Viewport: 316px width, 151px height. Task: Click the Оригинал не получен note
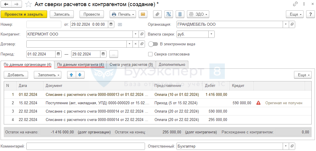click(284, 103)
